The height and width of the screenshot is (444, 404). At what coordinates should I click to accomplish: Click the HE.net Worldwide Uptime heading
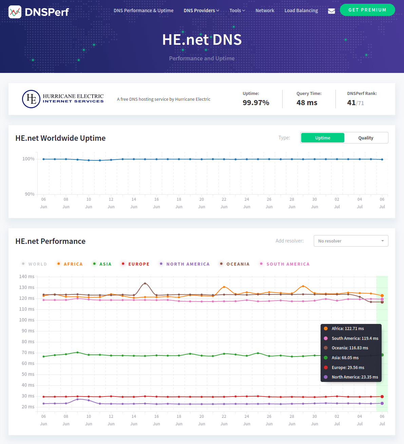60,138
